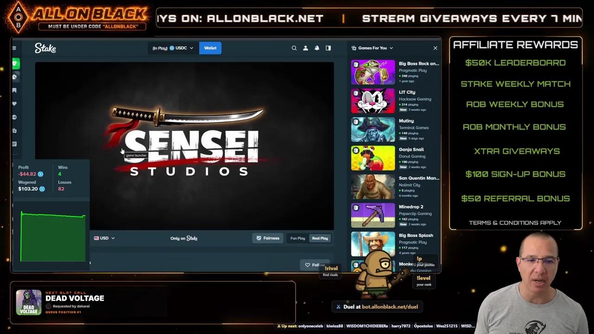
Task: Click the Duel at bot.allonblack.net/duel banner
Action: click(377, 307)
